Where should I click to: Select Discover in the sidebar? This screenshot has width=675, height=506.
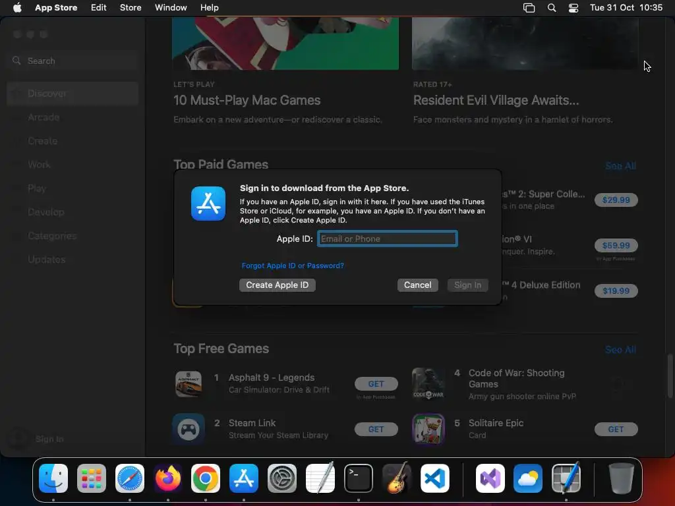pos(73,94)
